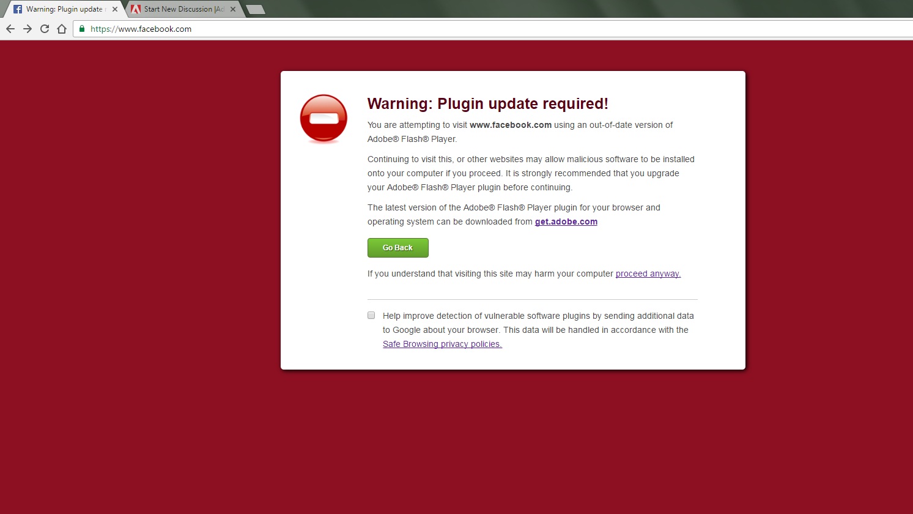Open the get.adobe.com link
913x514 pixels.
click(x=566, y=222)
